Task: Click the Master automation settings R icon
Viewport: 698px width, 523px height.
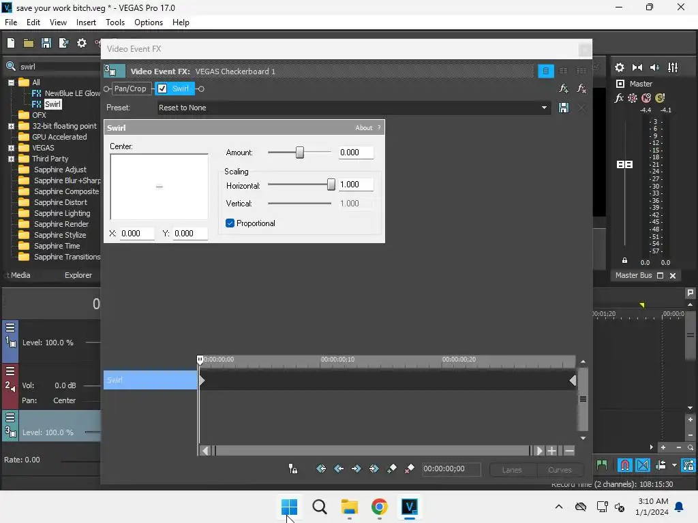Action: (x=633, y=98)
